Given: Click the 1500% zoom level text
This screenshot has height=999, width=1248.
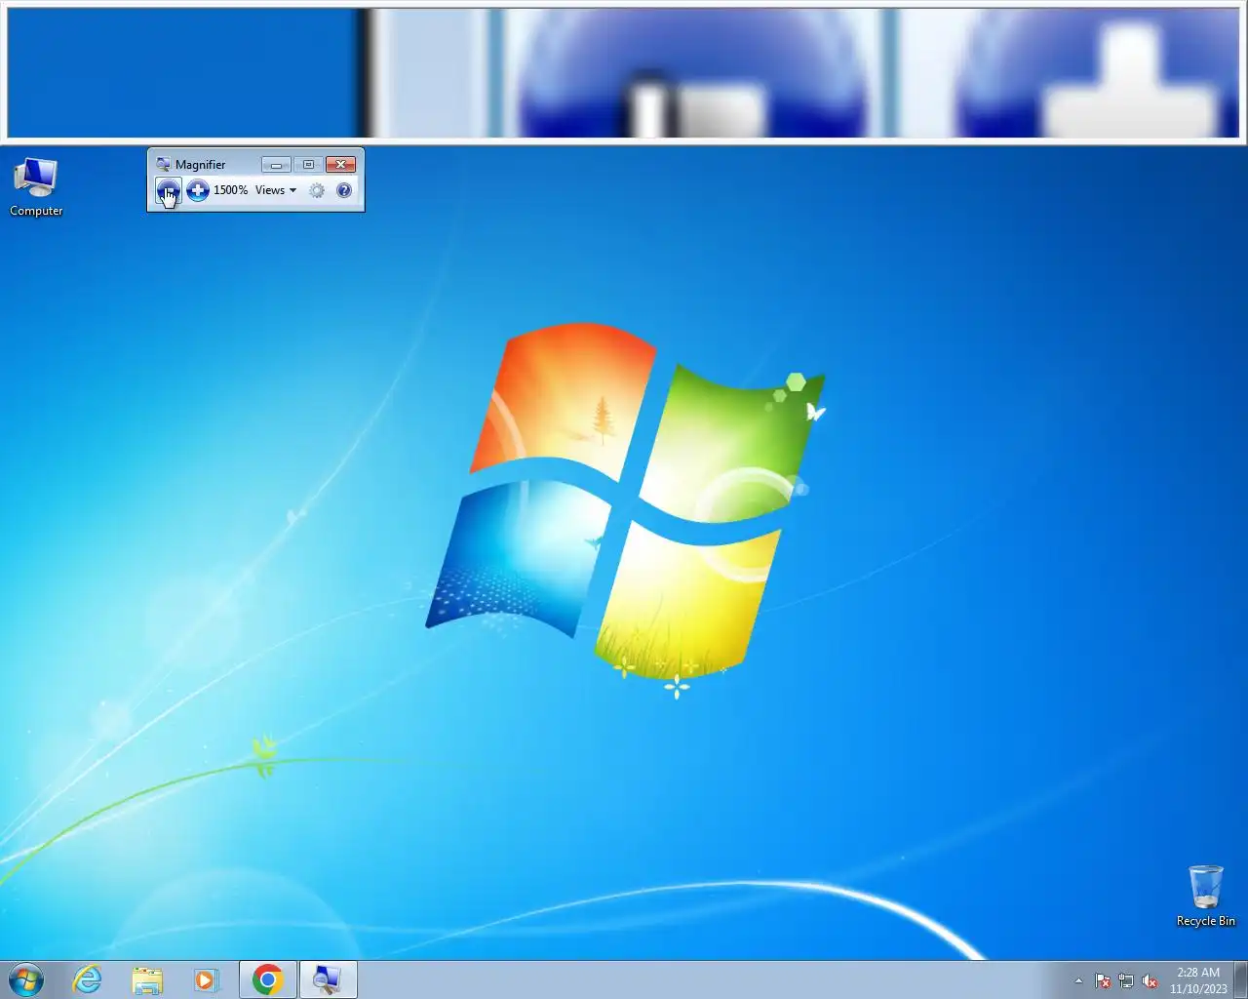Looking at the screenshot, I should [231, 190].
